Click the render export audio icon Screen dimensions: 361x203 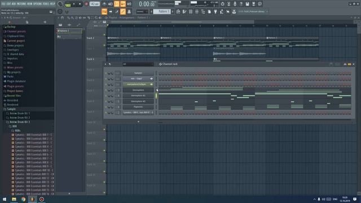coord(253,4)
